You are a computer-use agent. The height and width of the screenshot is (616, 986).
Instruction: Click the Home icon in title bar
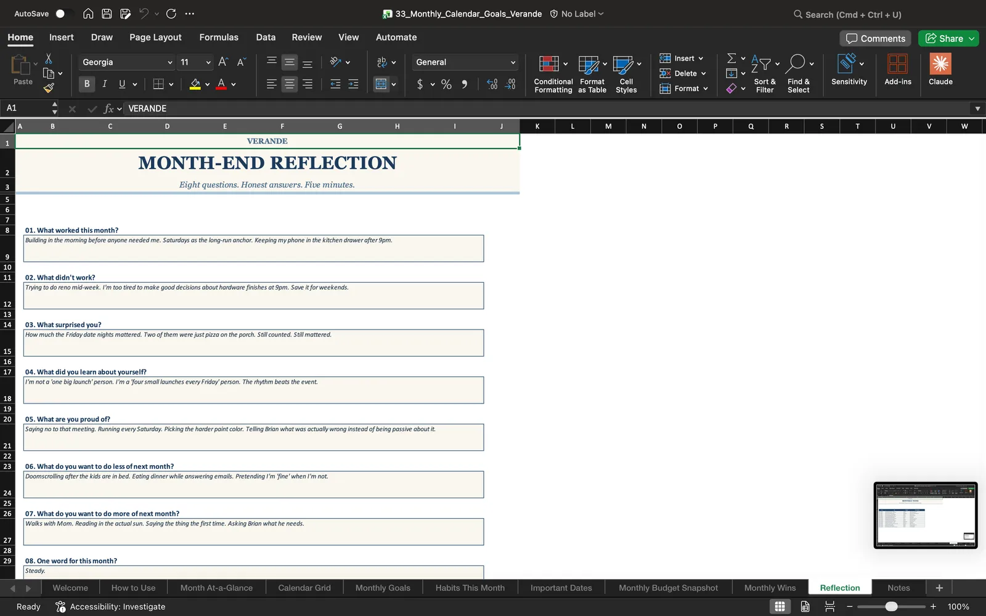[88, 14]
